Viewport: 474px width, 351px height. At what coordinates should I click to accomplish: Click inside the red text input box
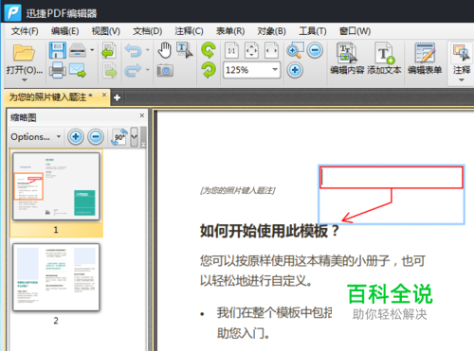392,178
